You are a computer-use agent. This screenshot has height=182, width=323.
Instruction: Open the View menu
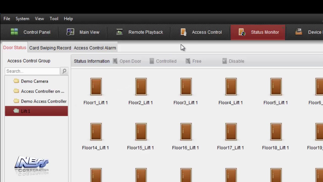point(39,19)
